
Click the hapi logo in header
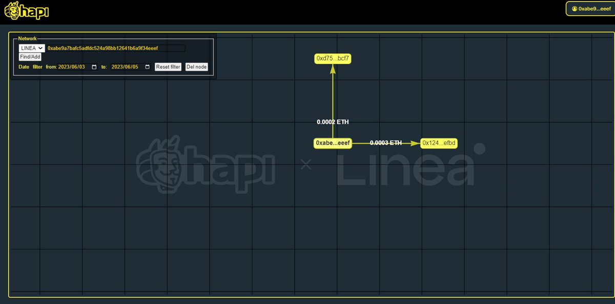point(26,11)
